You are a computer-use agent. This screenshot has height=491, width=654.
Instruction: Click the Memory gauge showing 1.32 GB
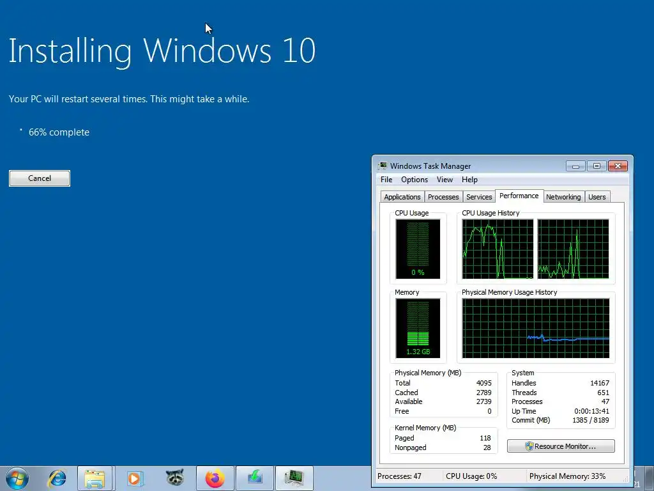pos(418,328)
